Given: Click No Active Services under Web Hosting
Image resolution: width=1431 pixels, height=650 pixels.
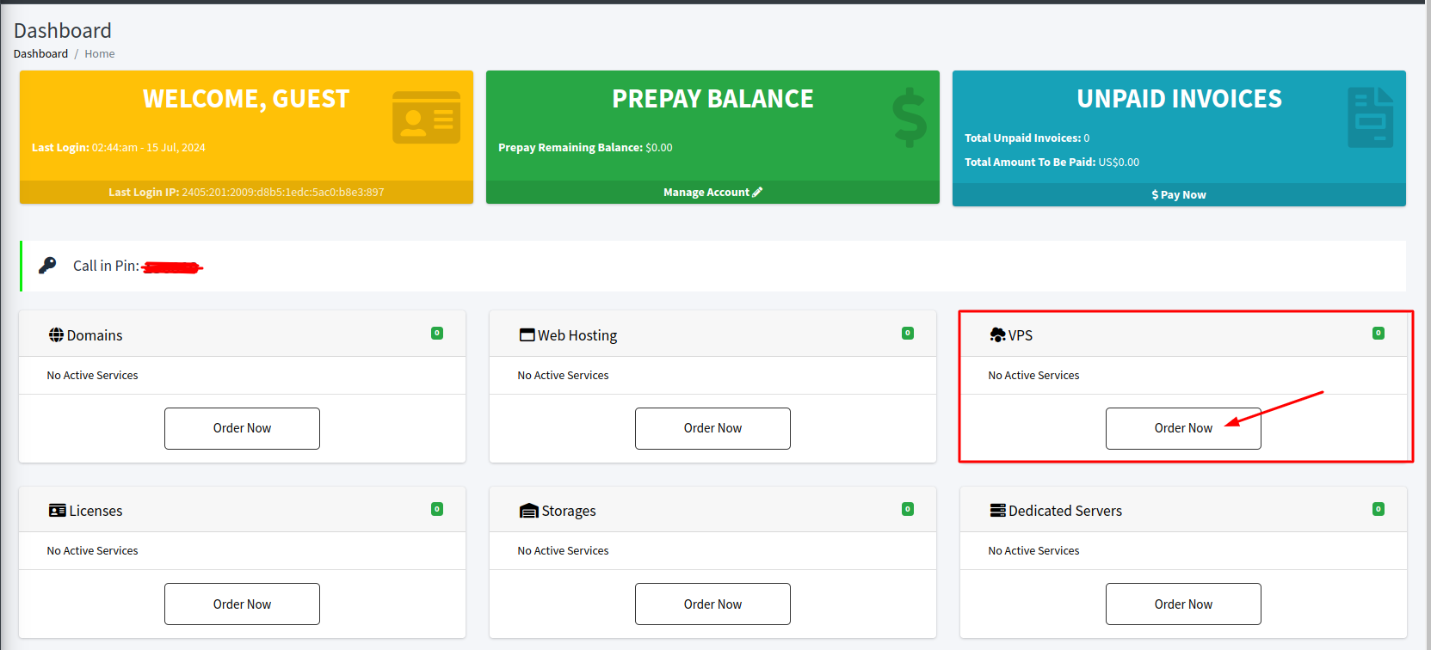Looking at the screenshot, I should (563, 376).
